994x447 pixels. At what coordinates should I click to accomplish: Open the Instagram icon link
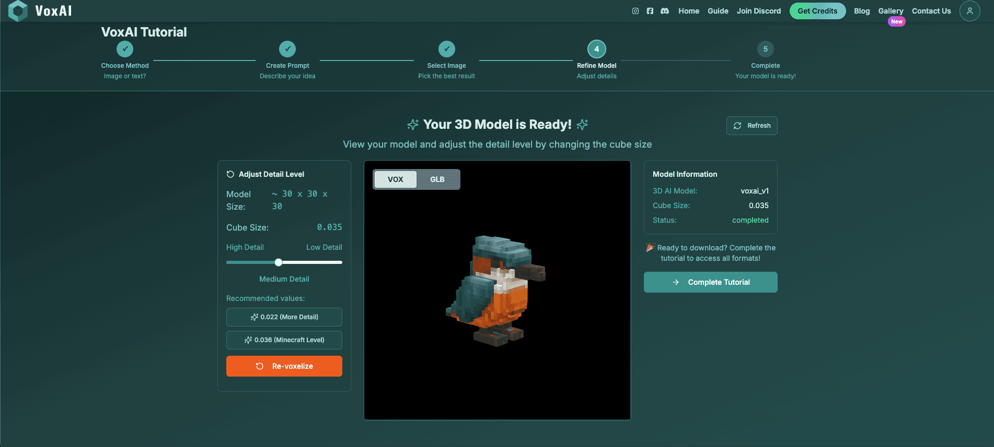point(635,11)
